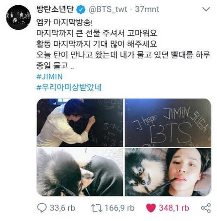Open the #JIMIN hashtag link
This screenshot has height=221, width=217.
tap(50, 76)
